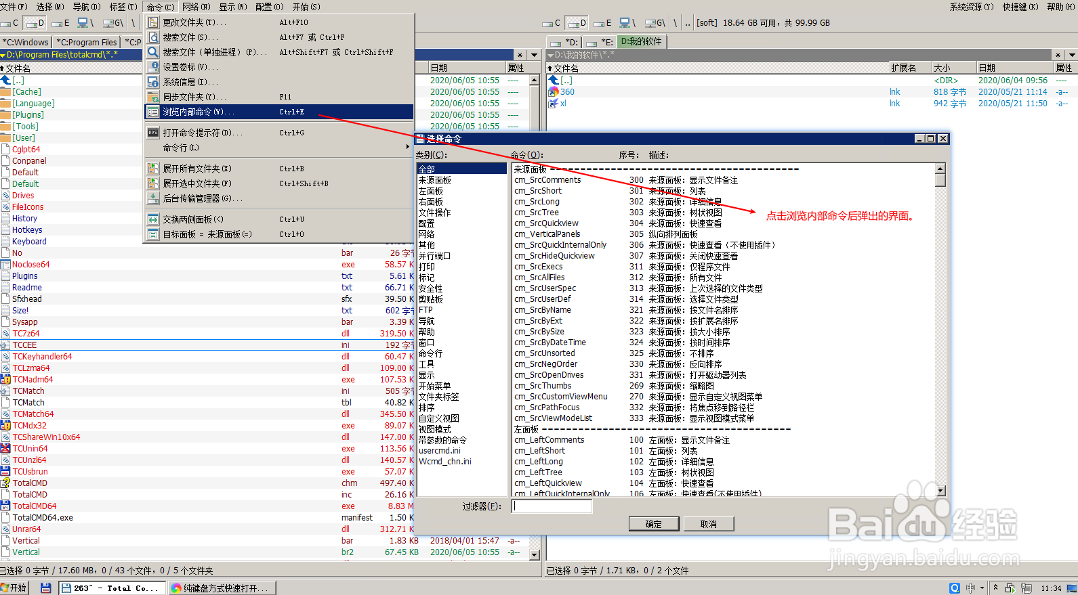
Task: Click the save disk icon in taskbar
Action: pyautogui.click(x=45, y=588)
